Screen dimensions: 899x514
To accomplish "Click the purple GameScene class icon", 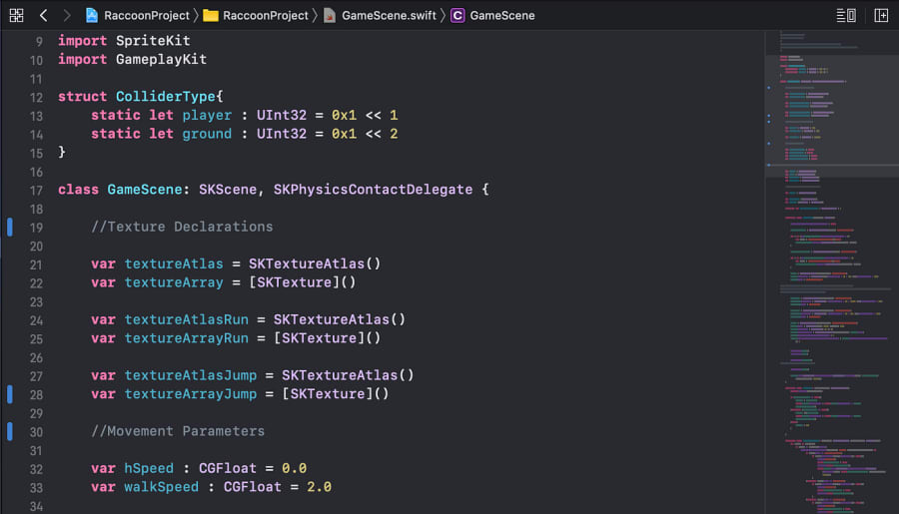I will [x=457, y=16].
